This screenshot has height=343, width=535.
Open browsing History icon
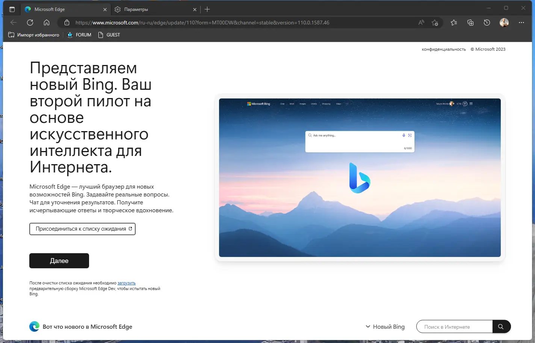pos(487,23)
